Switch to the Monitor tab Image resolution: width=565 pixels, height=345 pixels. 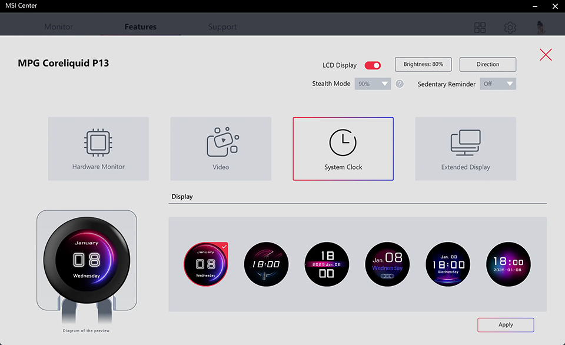(x=59, y=27)
